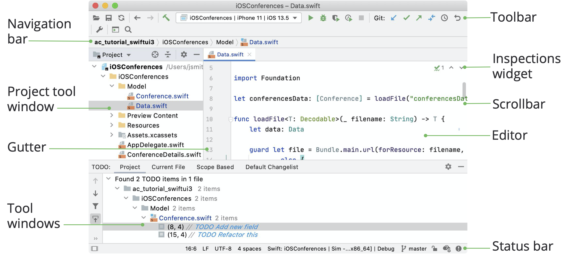Open settings with the wrench icon

coord(99,30)
